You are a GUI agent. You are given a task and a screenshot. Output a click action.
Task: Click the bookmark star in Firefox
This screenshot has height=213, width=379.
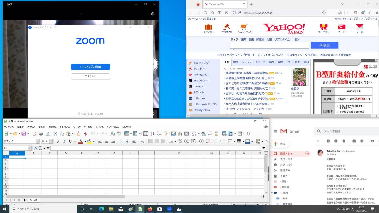click(324, 13)
